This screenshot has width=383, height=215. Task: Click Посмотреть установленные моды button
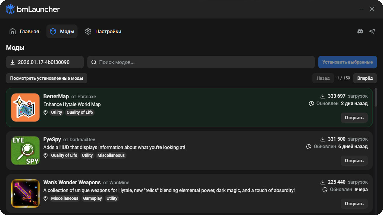46,78
